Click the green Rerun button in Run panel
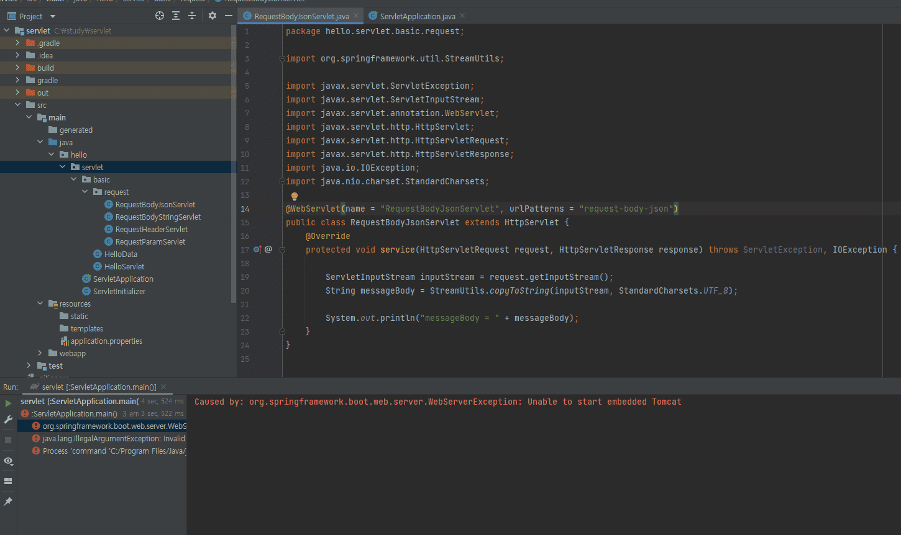The height and width of the screenshot is (535, 901). (x=8, y=403)
